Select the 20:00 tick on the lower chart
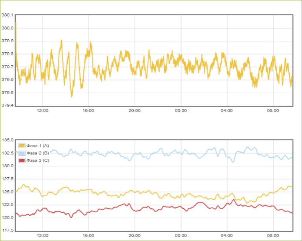This screenshot has width=302, height=241. coord(134,236)
